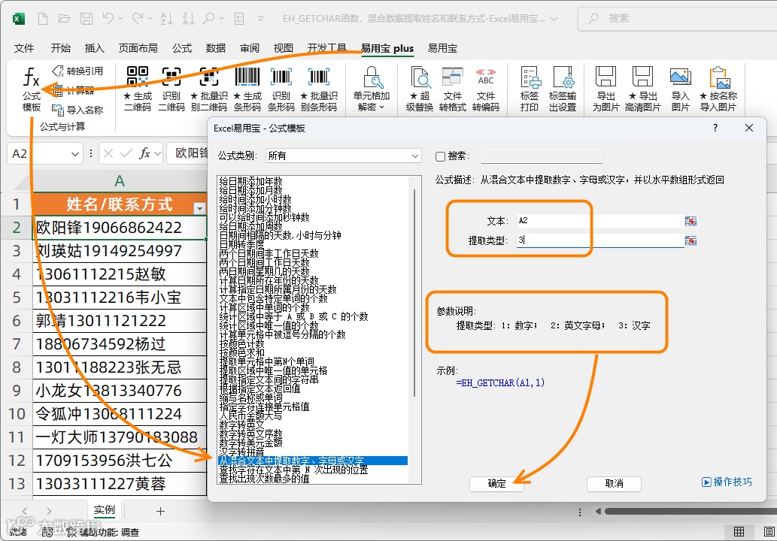Expand the customize quick access toolbar arrow

pos(261,19)
